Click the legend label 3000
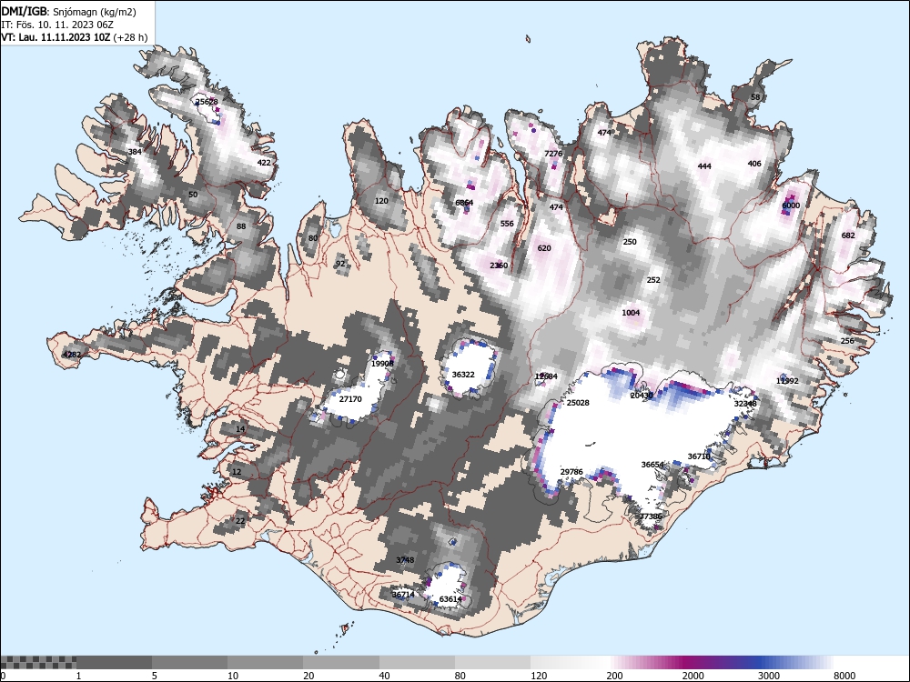910x682 pixels. 769,676
